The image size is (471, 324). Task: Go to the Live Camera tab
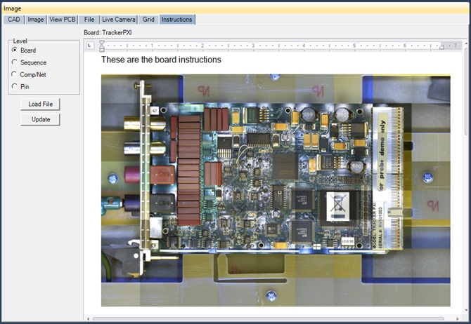point(119,20)
